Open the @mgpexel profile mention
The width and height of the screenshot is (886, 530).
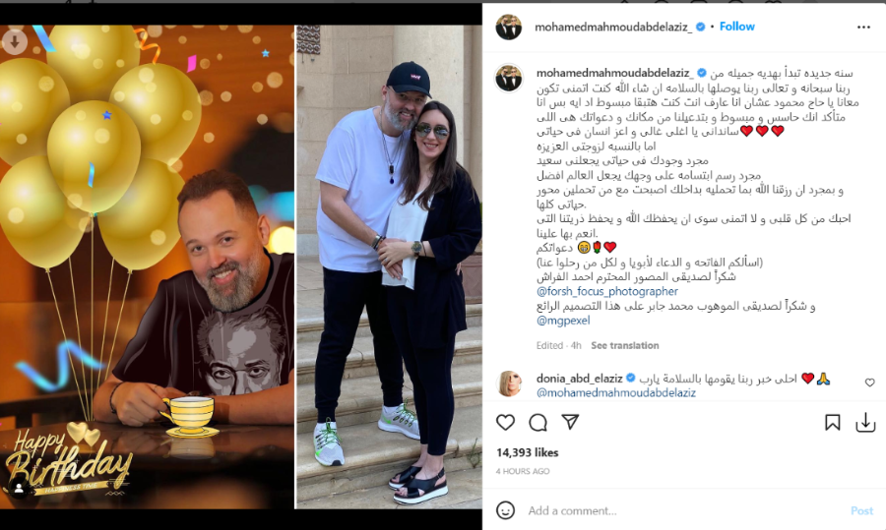tap(563, 321)
